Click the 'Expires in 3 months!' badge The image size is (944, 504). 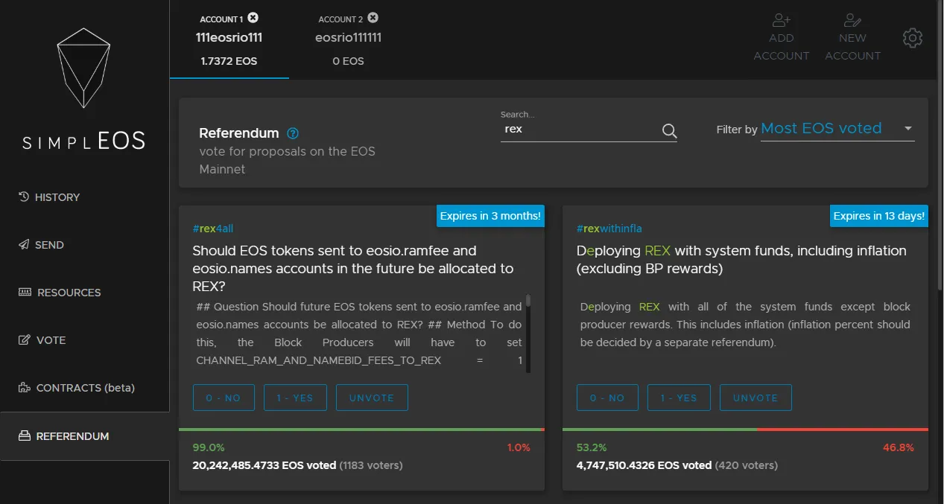click(x=490, y=216)
